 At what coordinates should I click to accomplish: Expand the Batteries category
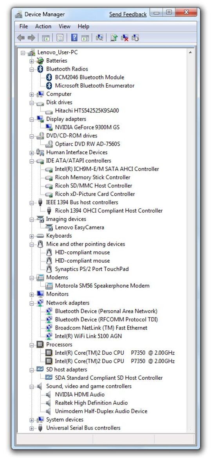pyautogui.click(x=32, y=61)
